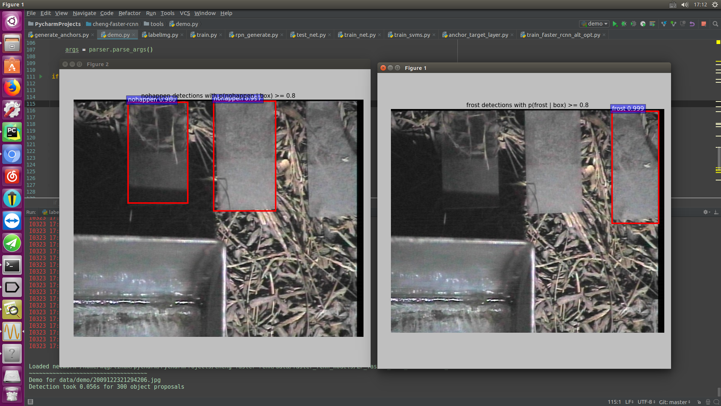The height and width of the screenshot is (406, 721).
Task: Open Ubuntu dash search launcher
Action: (x=12, y=21)
